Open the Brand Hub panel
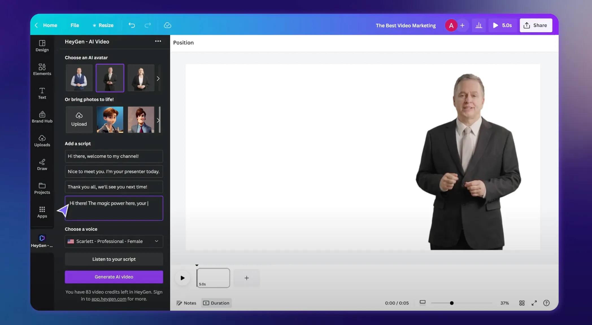 (x=42, y=117)
